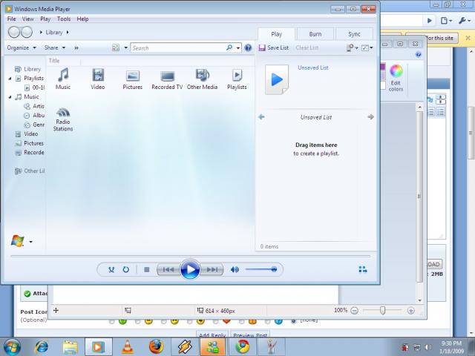
Task: Switch to Now Playing view
Action: coord(363,269)
